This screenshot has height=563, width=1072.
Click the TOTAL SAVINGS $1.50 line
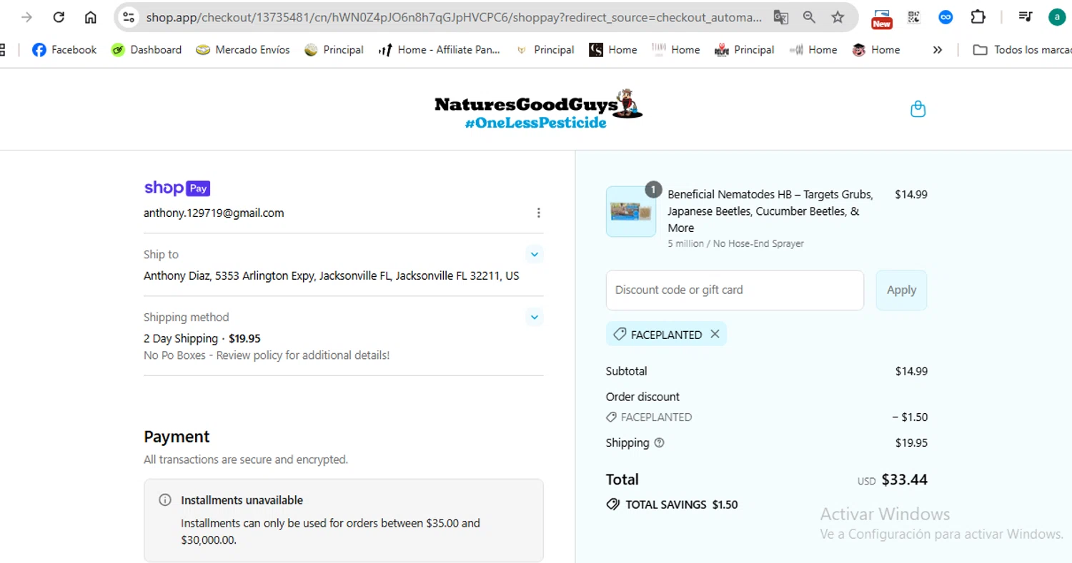(672, 504)
